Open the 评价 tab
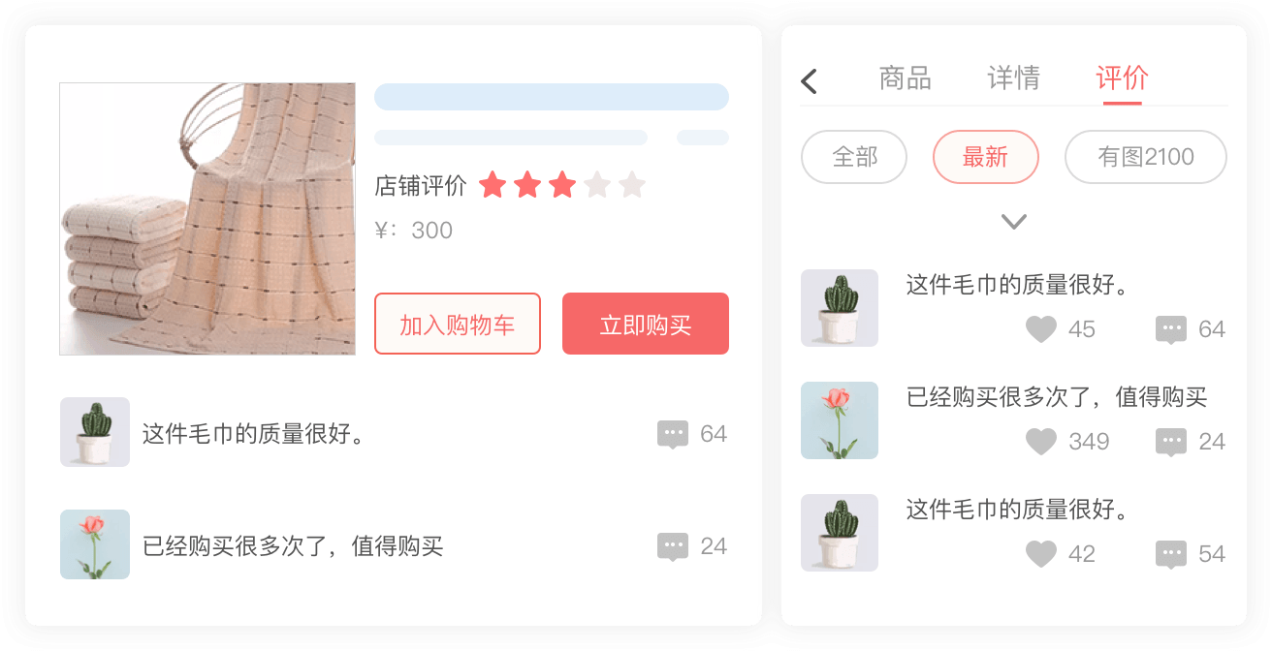 coord(1123,78)
